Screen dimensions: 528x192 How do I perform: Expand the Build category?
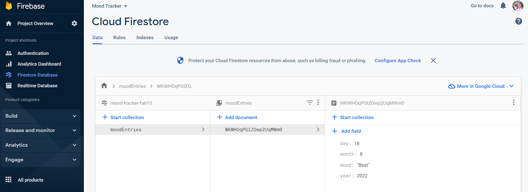pos(40,116)
